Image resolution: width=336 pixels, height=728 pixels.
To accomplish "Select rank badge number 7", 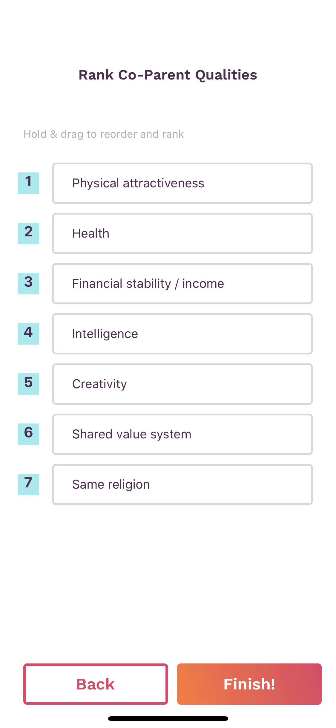I will 28,484.
